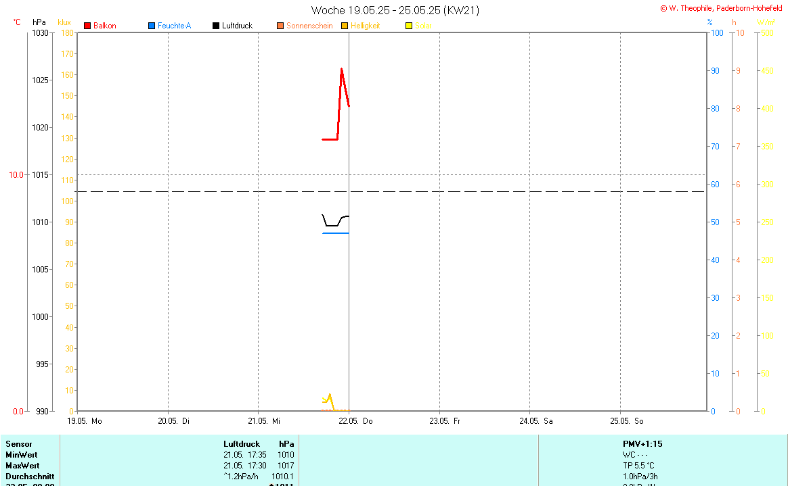
Task: Click the chart title Woche 19.05.25 - 25.05.25 (KW21)
Action: (x=395, y=11)
